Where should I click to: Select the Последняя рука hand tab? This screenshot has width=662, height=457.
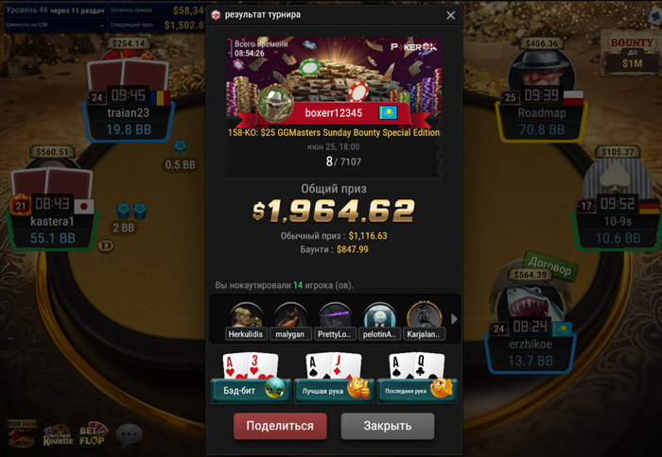click(x=417, y=390)
